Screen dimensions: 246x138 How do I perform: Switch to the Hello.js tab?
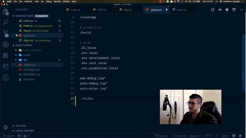pyautogui.click(x=103, y=10)
